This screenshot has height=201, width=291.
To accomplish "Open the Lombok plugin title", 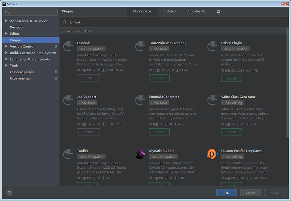I will pos(83,43).
